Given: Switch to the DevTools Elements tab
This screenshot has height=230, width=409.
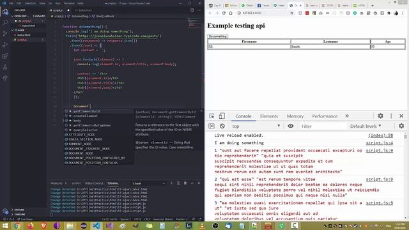Looking at the screenshot, I should (x=269, y=116).
